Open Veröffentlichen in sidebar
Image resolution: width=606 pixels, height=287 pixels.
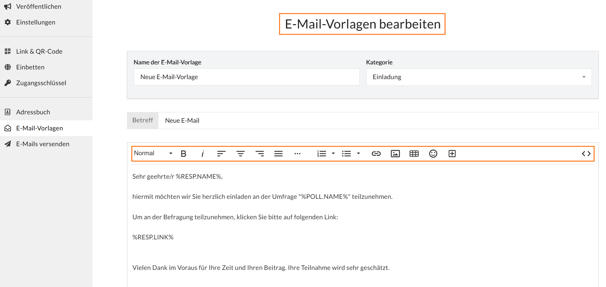click(39, 6)
